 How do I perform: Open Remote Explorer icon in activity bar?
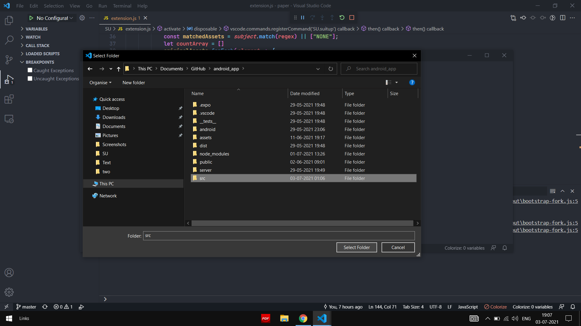[9, 119]
